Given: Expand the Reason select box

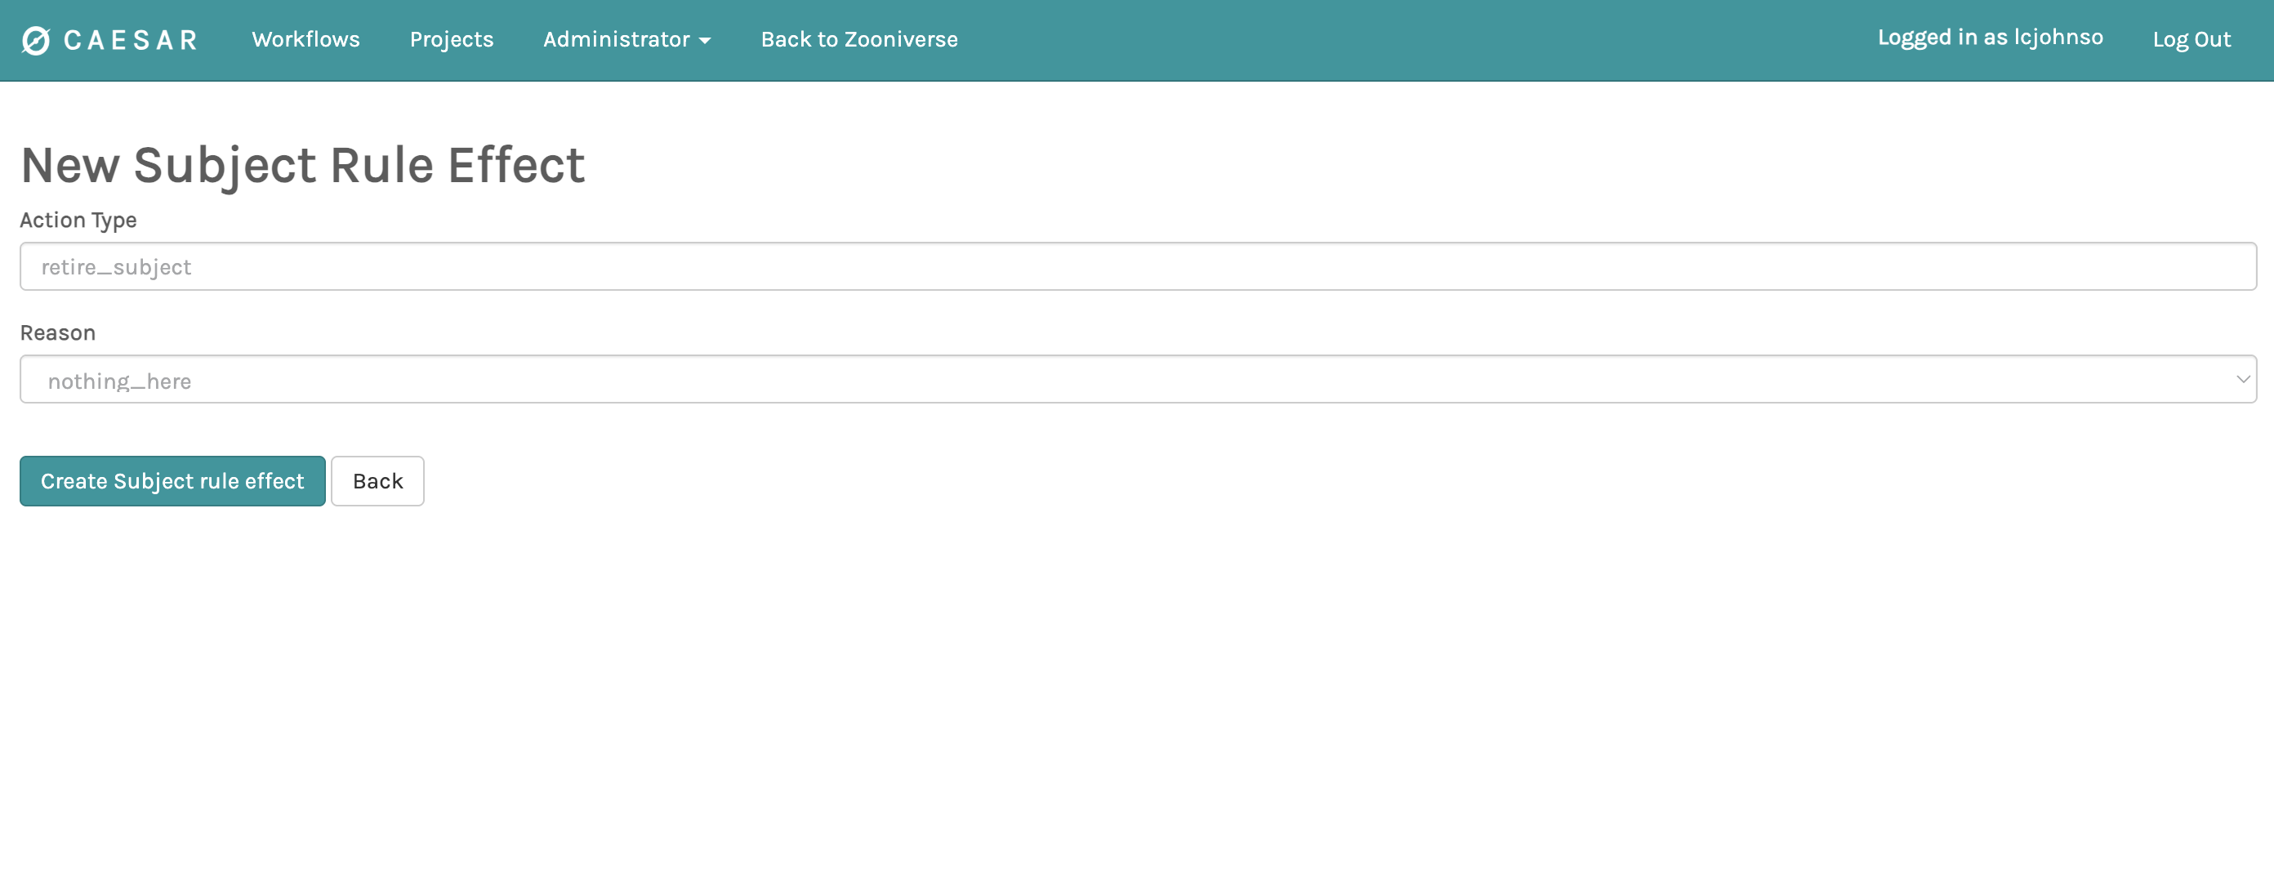Looking at the screenshot, I should click(x=1137, y=380).
